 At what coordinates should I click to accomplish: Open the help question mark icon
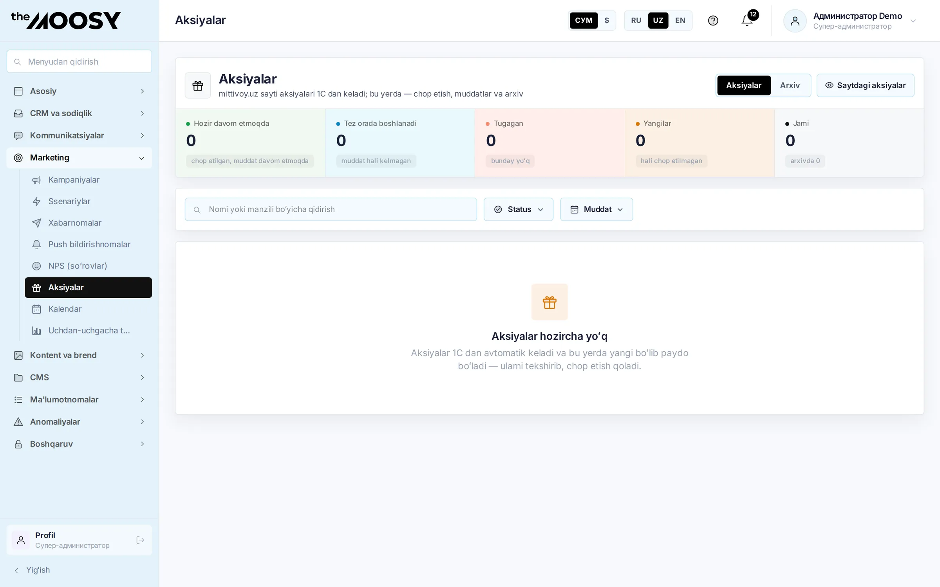(713, 20)
